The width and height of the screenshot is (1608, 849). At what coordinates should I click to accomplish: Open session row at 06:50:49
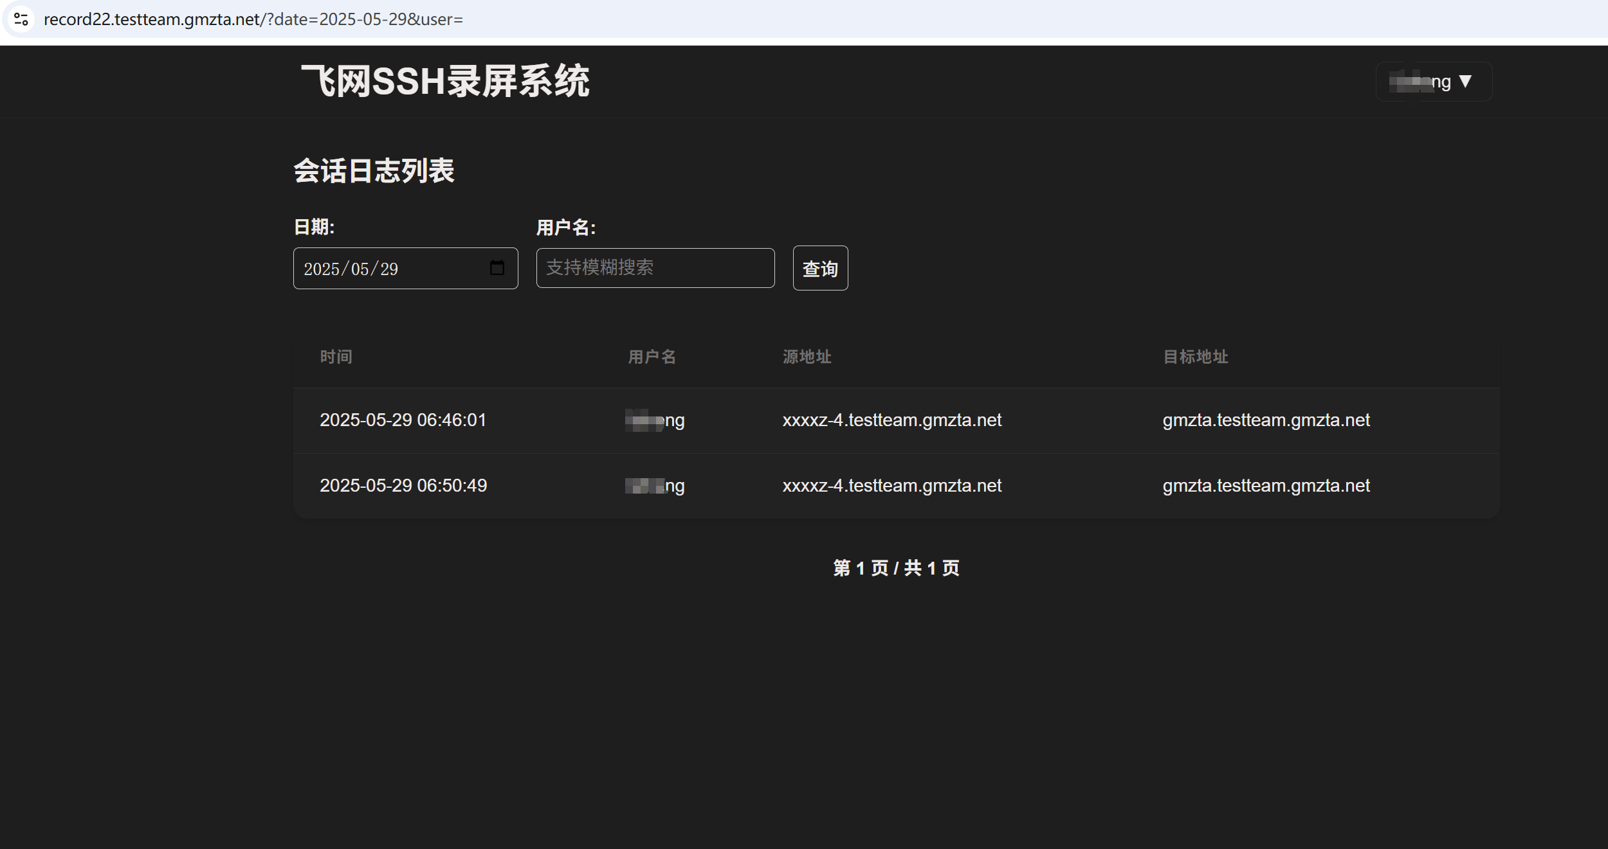(x=403, y=486)
